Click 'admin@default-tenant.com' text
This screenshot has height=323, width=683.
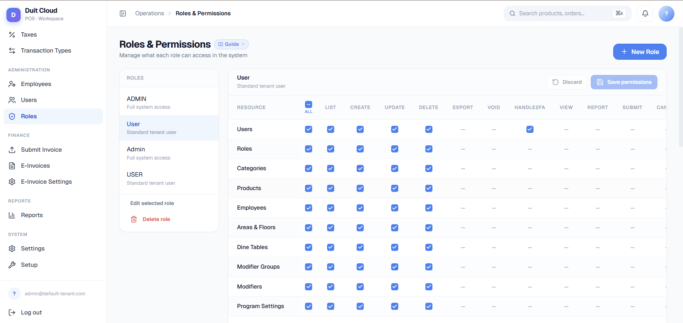click(55, 294)
